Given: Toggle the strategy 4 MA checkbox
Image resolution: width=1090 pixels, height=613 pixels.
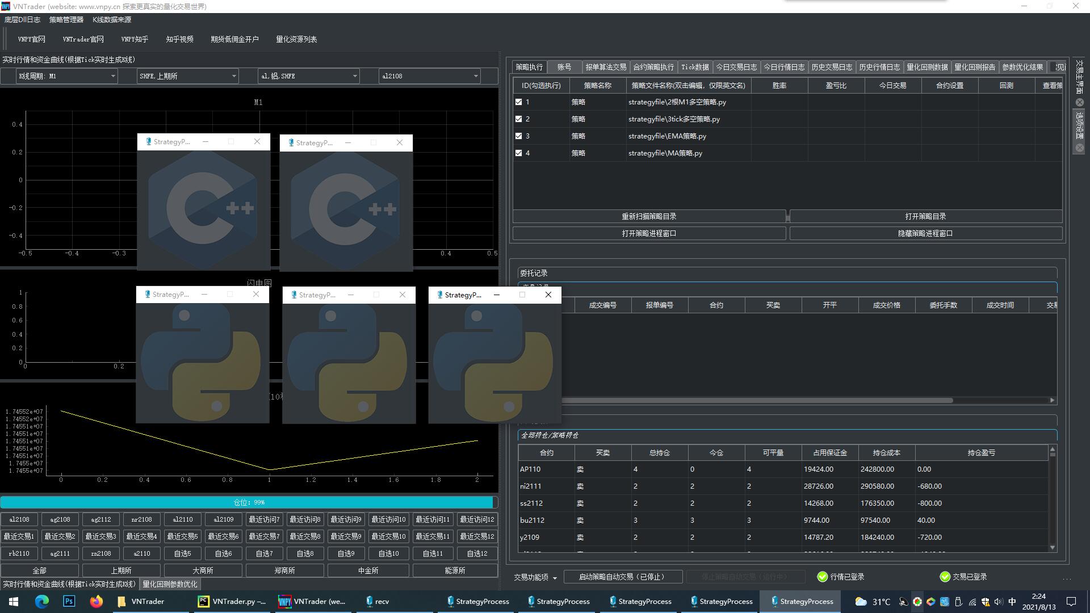Looking at the screenshot, I should click(x=518, y=153).
